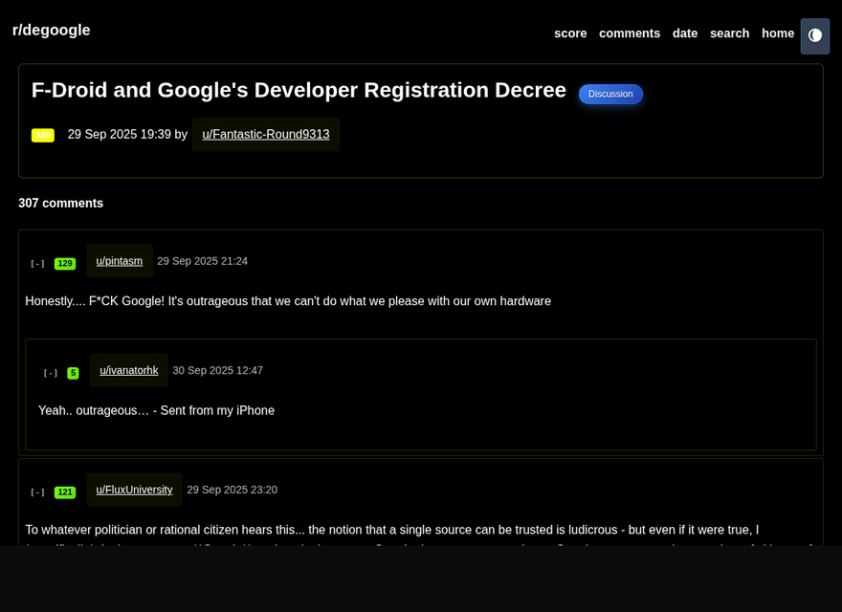
Task: Click the post score badge 340
Action: [43, 135]
